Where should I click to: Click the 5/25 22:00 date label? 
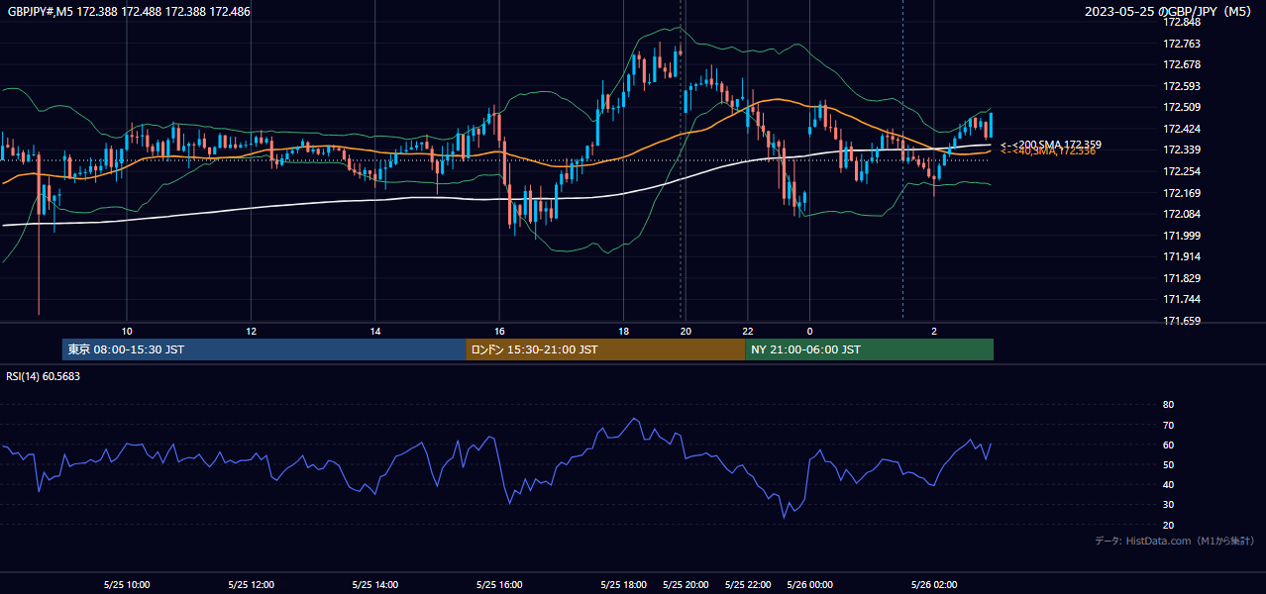(x=748, y=585)
